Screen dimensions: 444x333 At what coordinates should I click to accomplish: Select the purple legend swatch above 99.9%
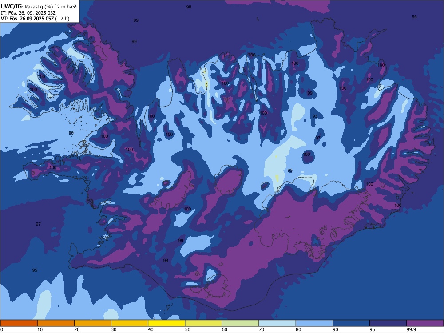425,323
